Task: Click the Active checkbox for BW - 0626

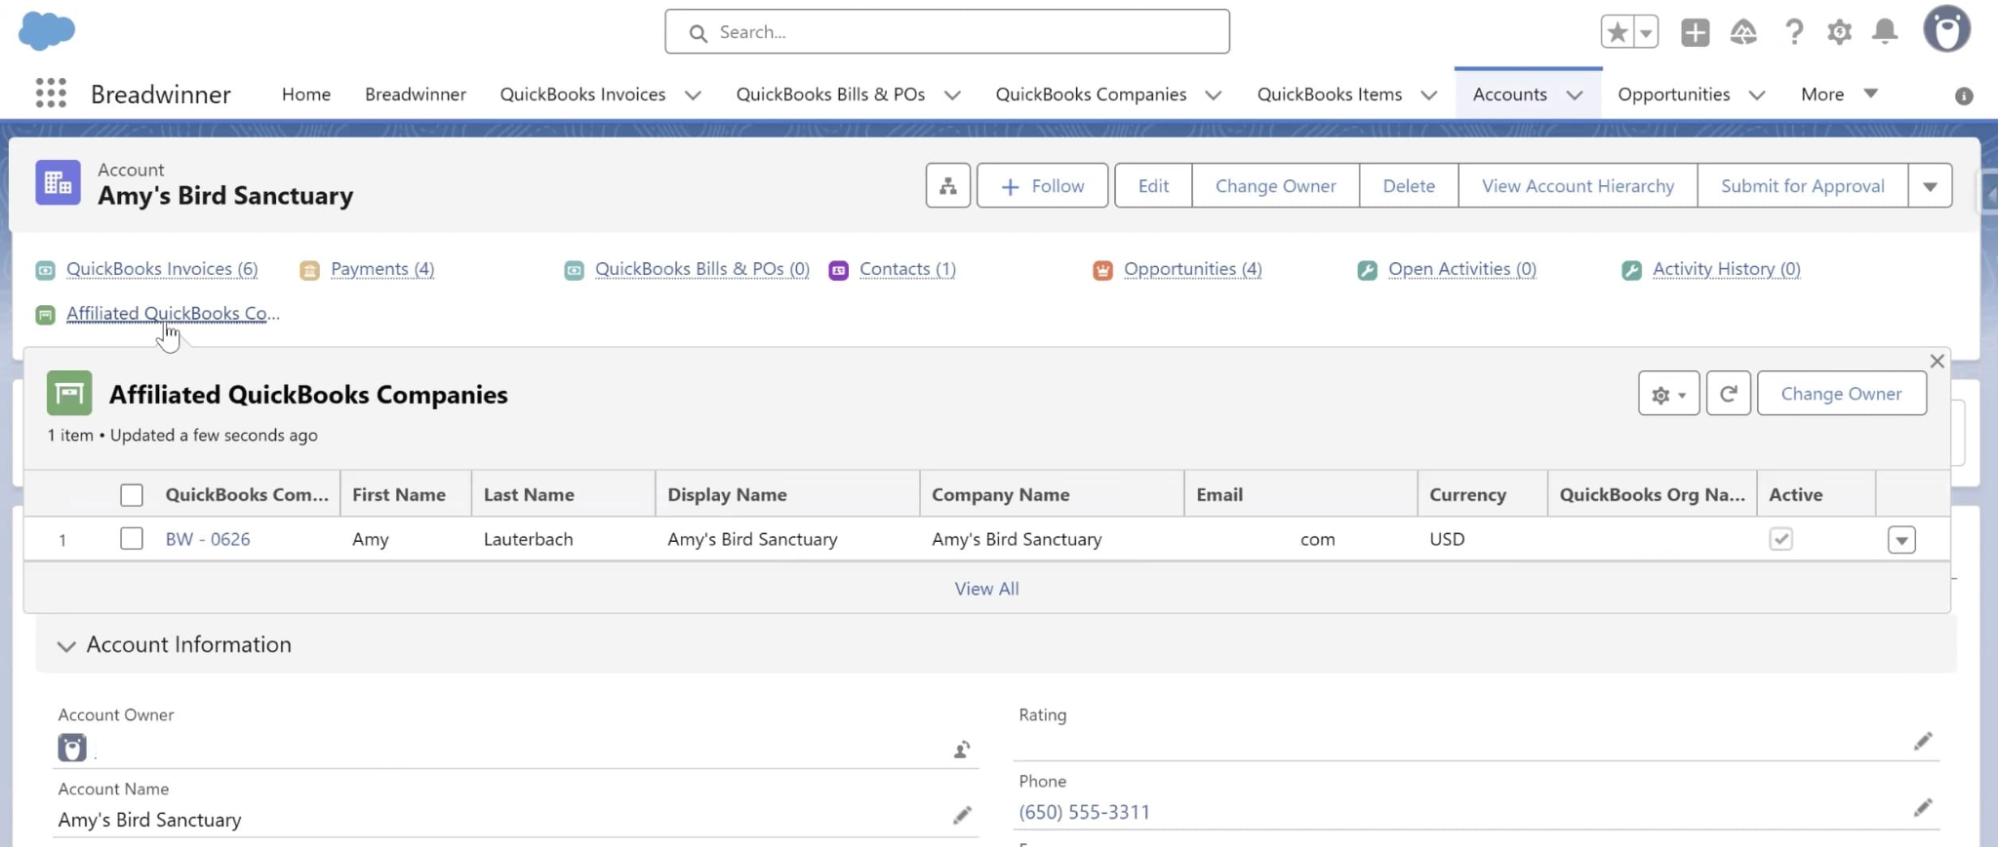Action: (x=1780, y=539)
